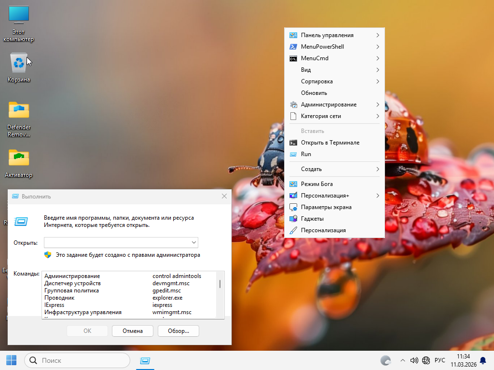Select Диспетчер устройств in commands list

tap(72, 283)
